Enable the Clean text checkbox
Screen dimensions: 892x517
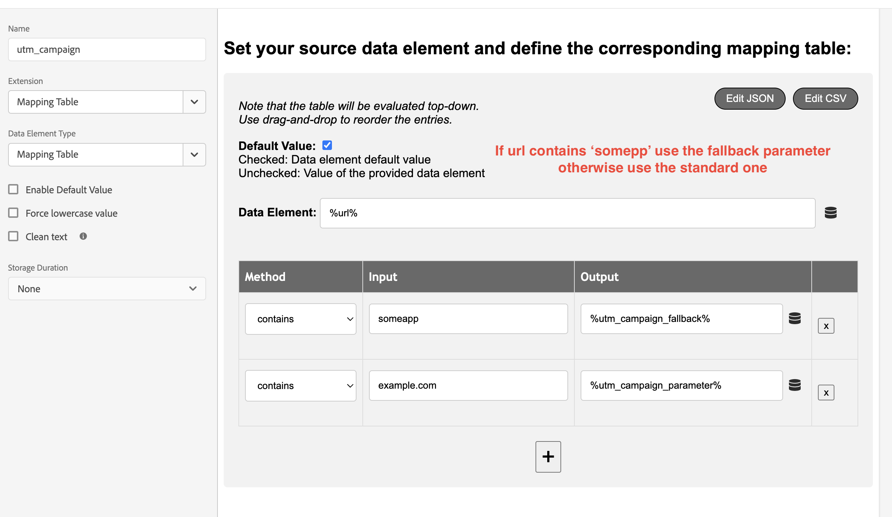coord(14,236)
